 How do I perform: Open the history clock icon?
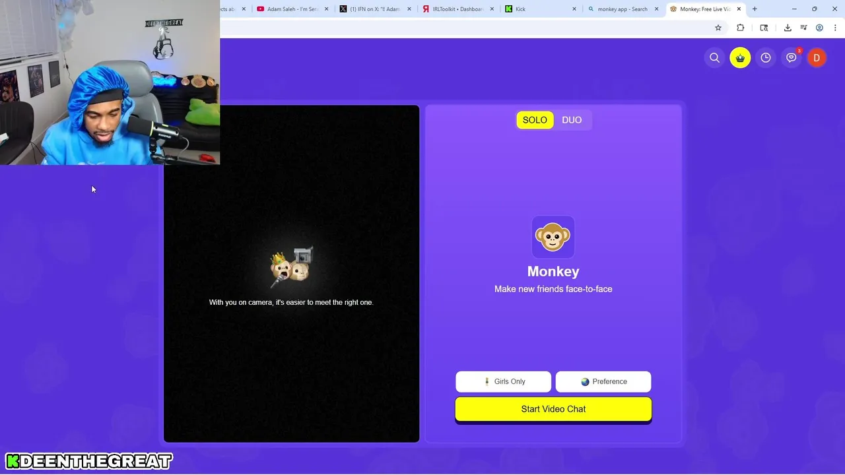pos(766,58)
